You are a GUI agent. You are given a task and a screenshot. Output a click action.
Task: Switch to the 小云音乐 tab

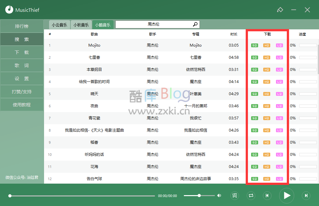59,24
